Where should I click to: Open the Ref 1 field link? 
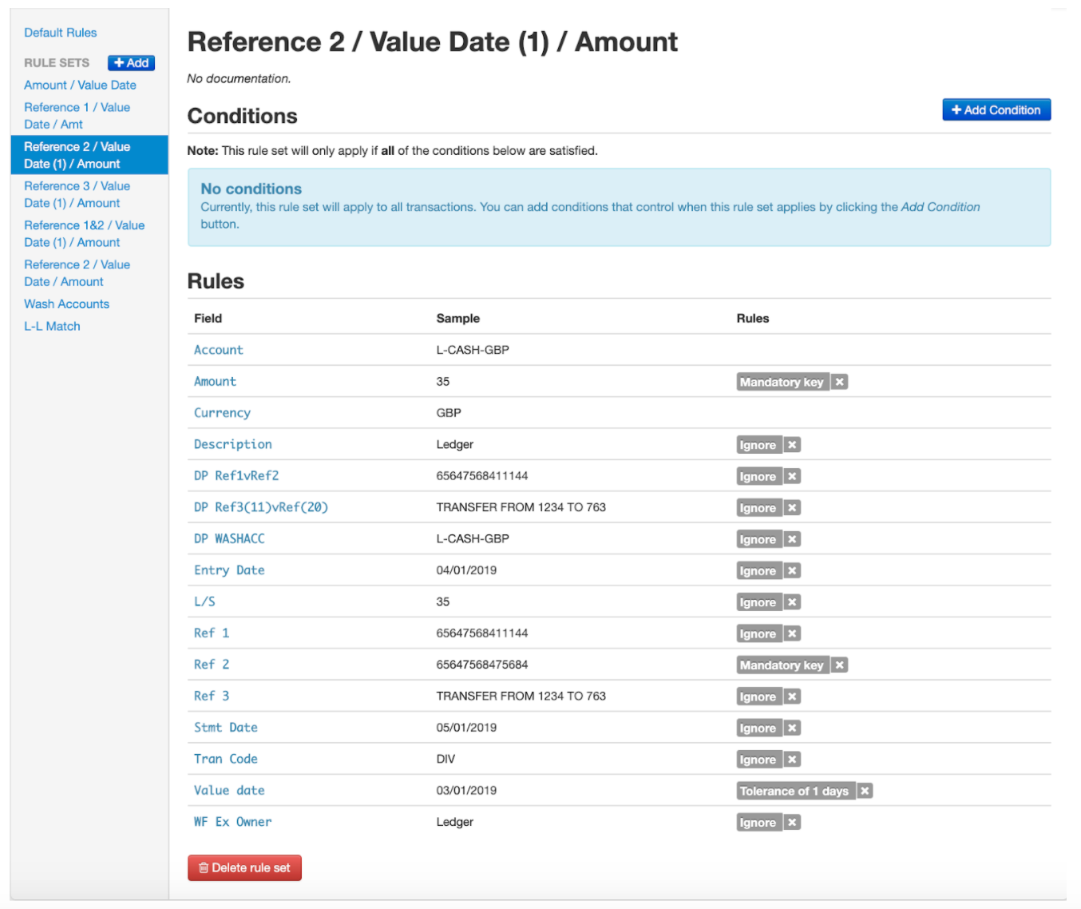click(x=212, y=633)
